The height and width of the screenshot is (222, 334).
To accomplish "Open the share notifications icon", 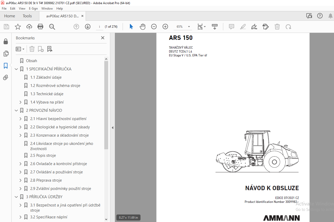I will [309, 16].
